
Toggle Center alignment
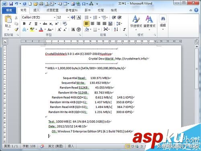coord(92,24)
